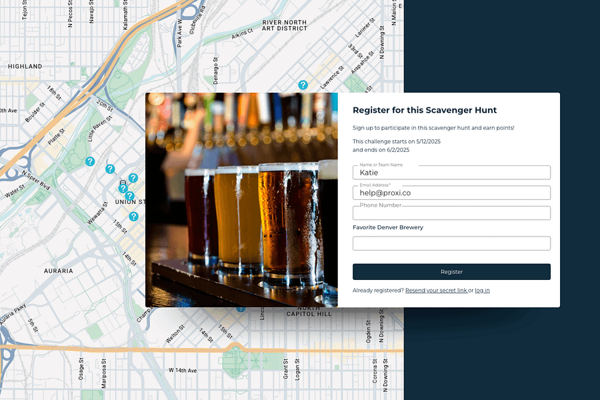The height and width of the screenshot is (400, 600).
Task: Select the question marker beside the Platte St park
Action: tap(90, 161)
